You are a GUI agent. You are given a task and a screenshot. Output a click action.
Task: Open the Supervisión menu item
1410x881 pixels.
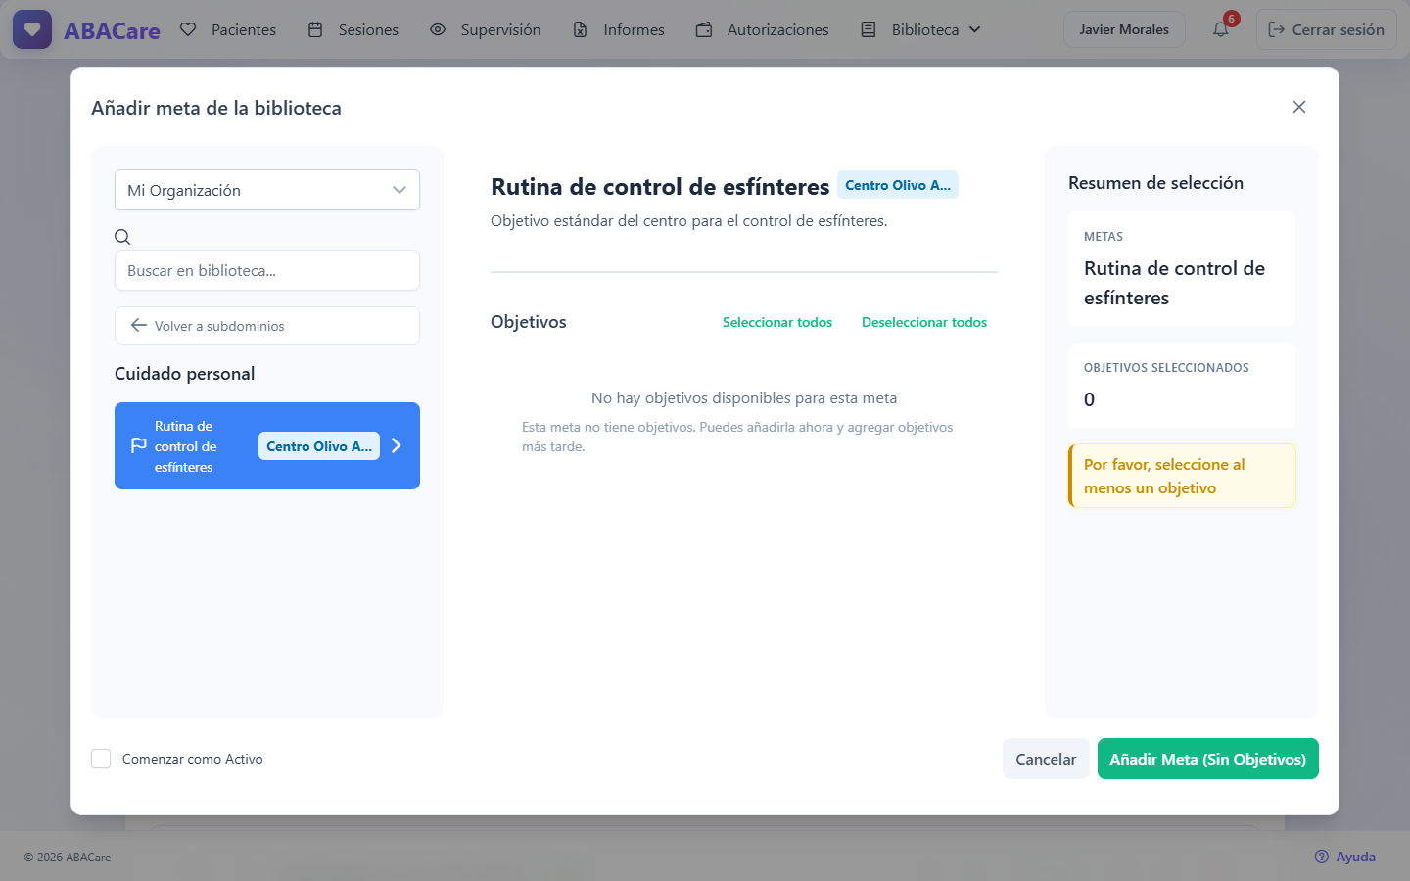pyautogui.click(x=486, y=29)
